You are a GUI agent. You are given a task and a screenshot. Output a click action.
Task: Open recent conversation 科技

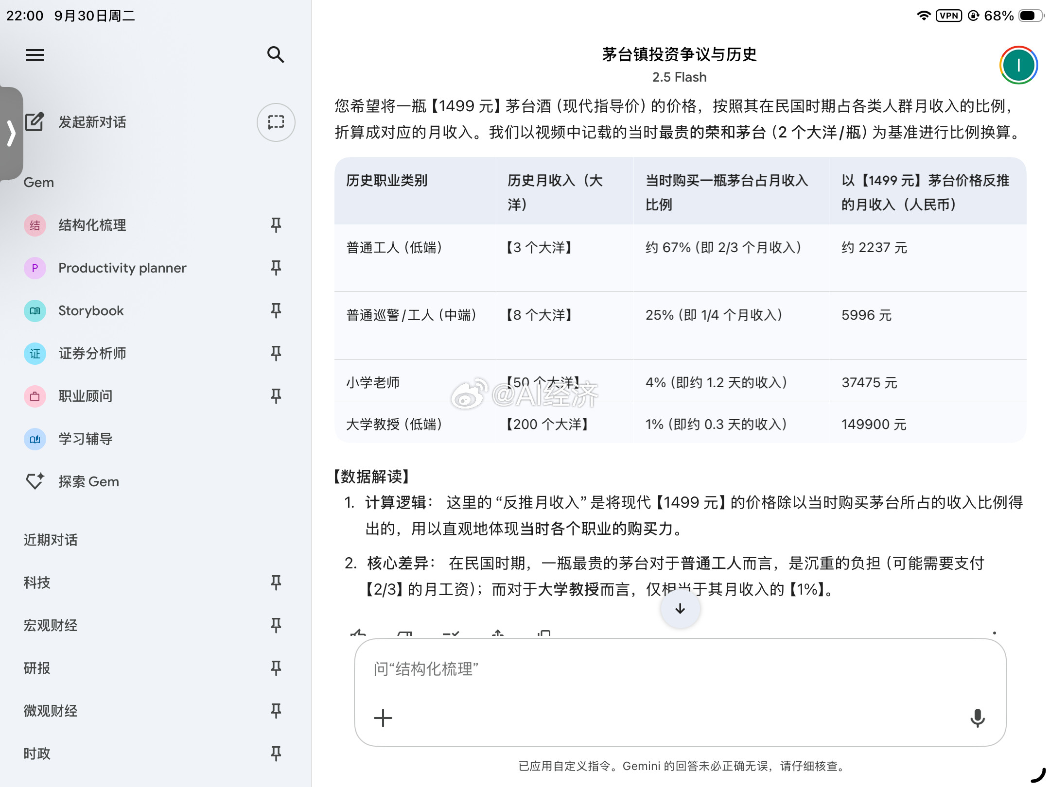[37, 582]
